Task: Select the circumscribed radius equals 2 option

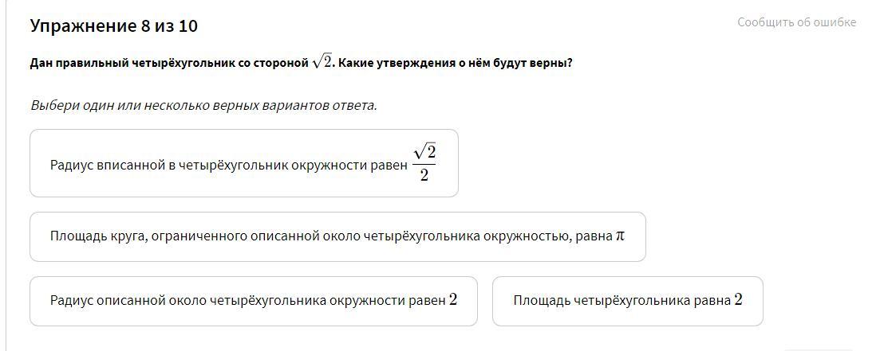Action: tap(253, 301)
